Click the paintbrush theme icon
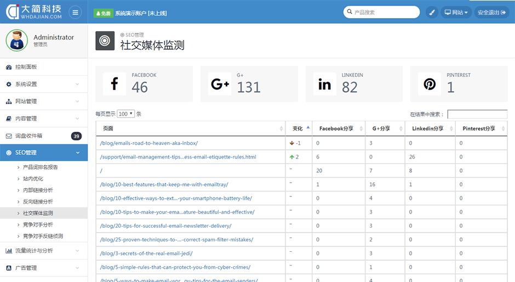Screen dimensions: 515x282 (x=432, y=12)
